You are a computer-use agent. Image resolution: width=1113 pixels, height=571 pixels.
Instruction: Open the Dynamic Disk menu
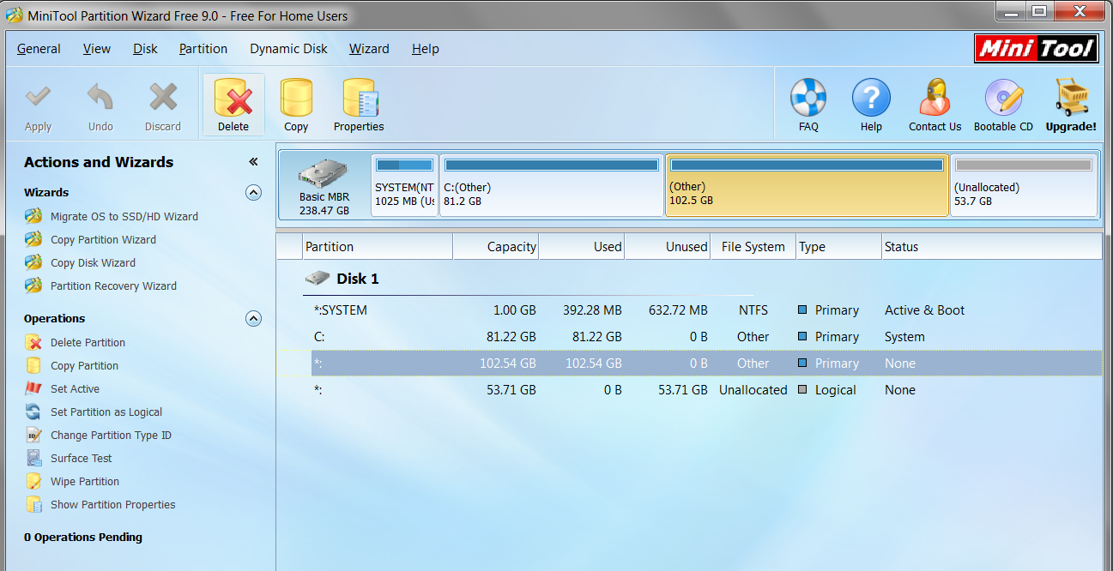coord(288,49)
